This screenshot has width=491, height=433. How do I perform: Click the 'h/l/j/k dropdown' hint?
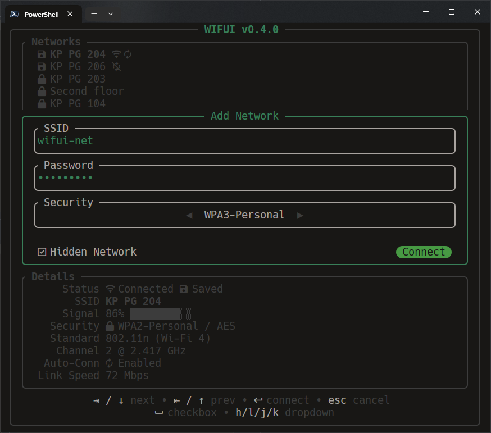[285, 413]
